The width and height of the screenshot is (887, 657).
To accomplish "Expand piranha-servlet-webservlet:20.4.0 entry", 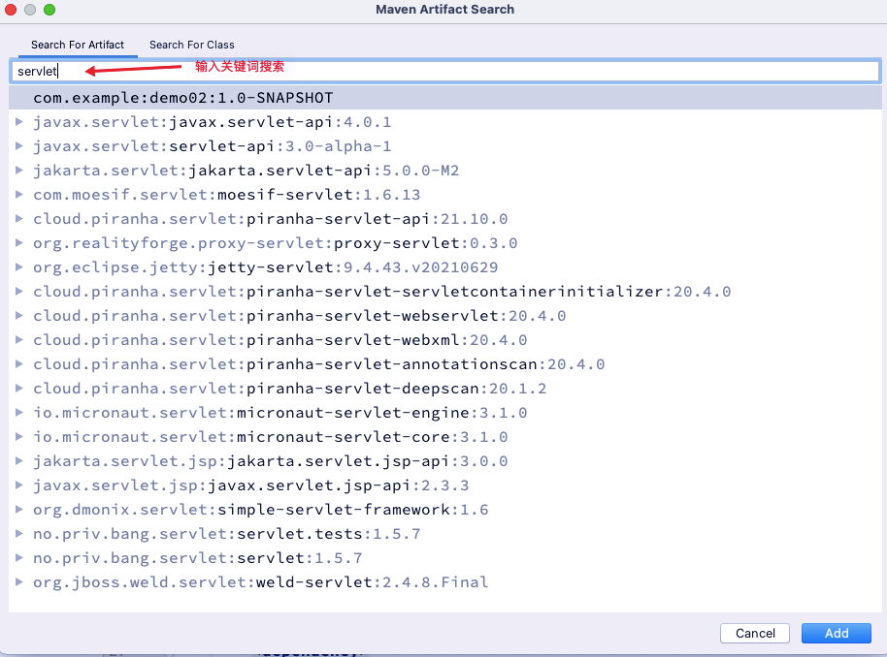I will 19,315.
